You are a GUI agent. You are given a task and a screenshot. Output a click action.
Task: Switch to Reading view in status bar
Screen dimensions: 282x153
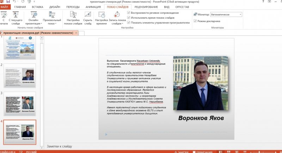coord(237,152)
